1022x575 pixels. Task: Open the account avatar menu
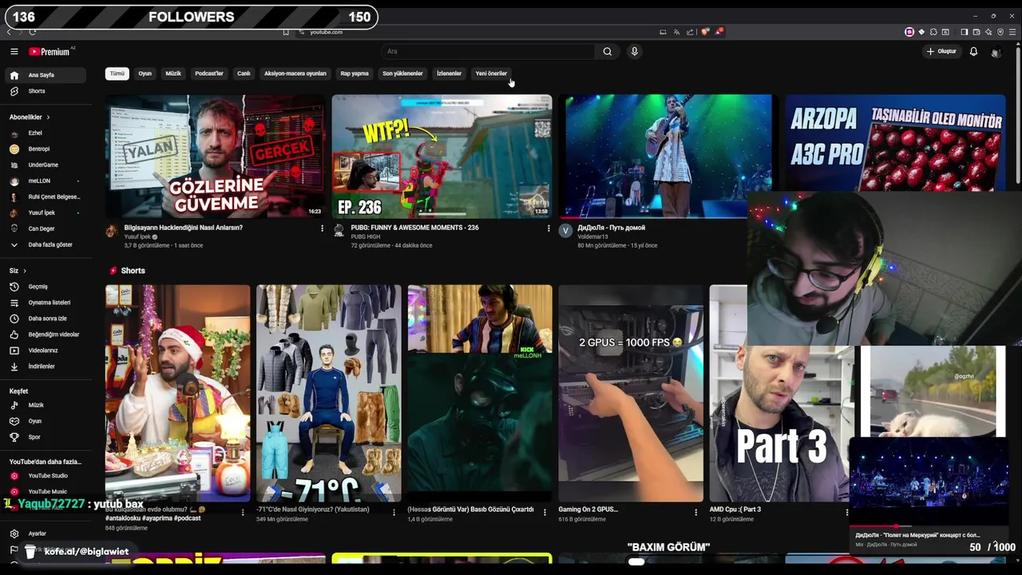(x=996, y=52)
